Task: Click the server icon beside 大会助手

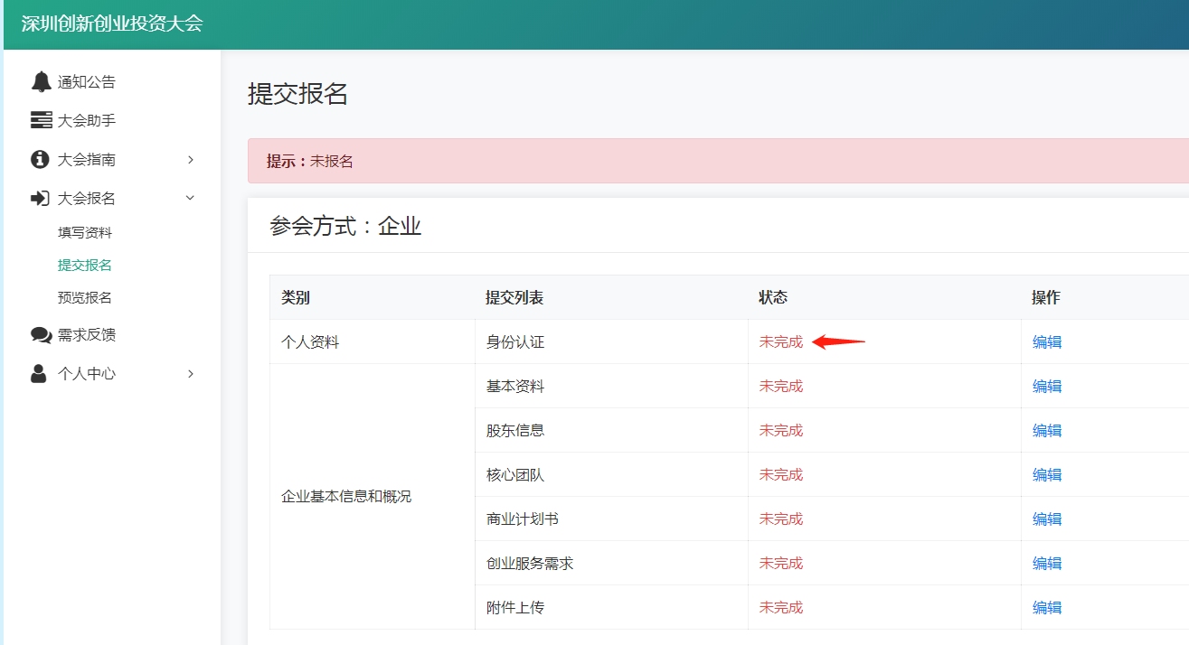Action: pyautogui.click(x=41, y=120)
